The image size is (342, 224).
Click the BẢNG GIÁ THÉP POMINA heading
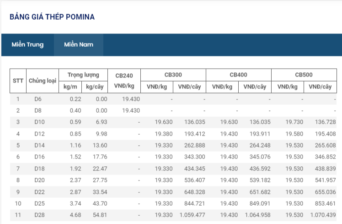(x=52, y=16)
